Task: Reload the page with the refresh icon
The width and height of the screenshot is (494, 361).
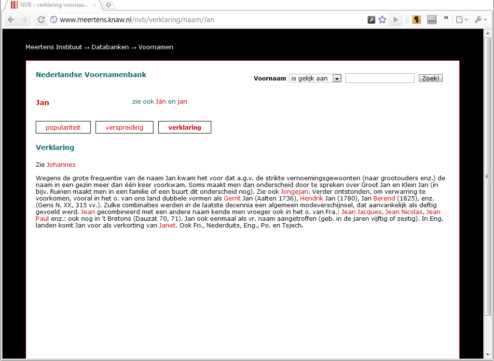Action: [41, 19]
